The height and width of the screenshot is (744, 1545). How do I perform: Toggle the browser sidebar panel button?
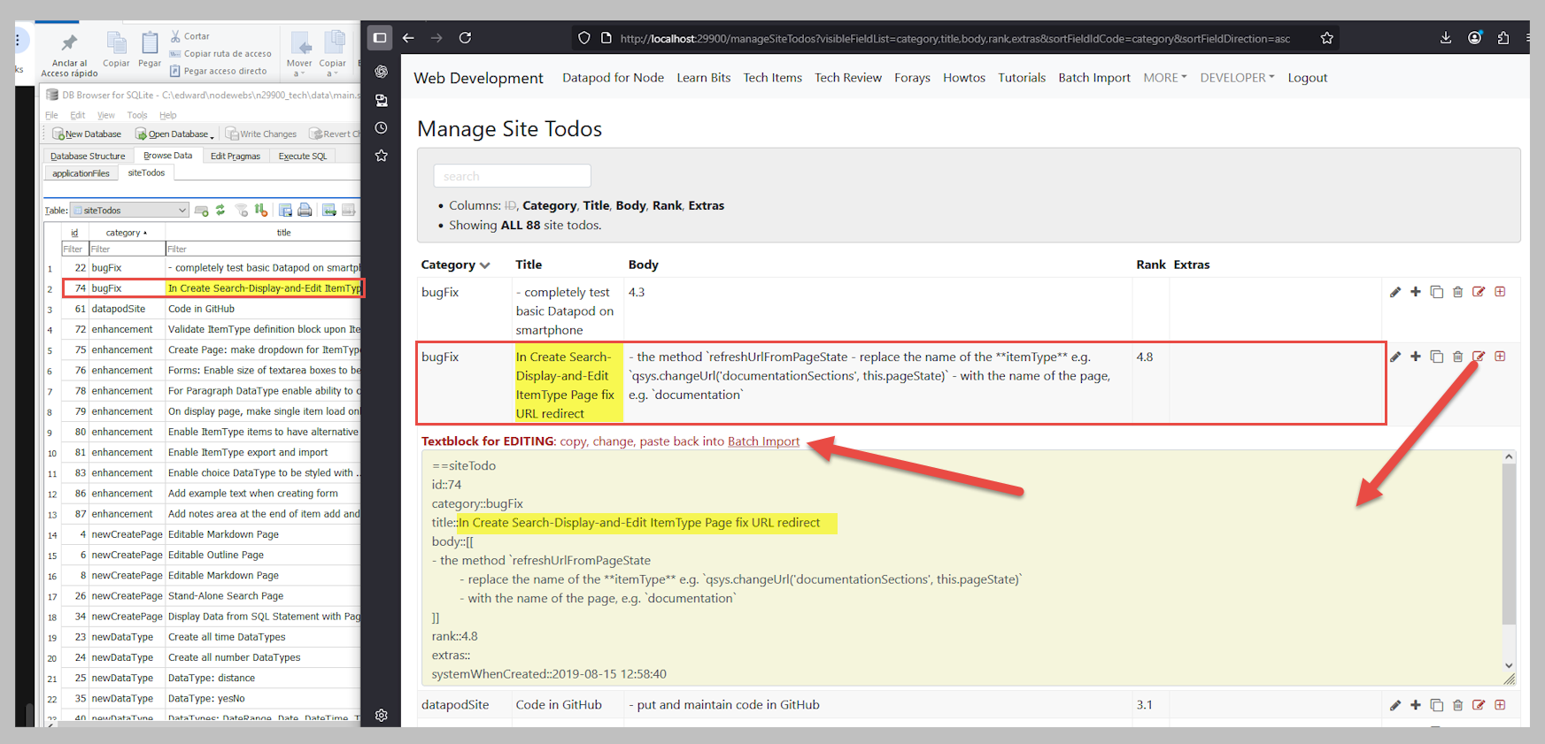(x=380, y=38)
